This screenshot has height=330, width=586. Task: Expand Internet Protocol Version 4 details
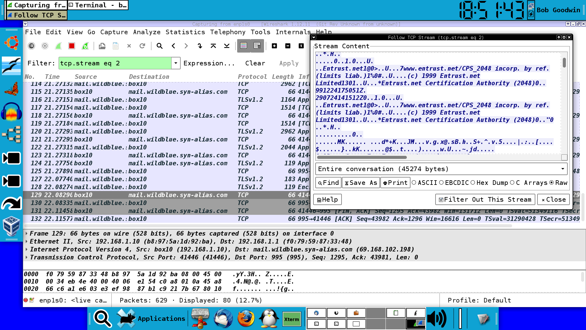27,249
